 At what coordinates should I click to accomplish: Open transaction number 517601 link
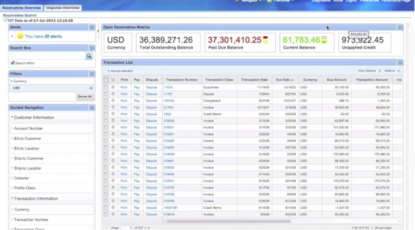(169, 107)
